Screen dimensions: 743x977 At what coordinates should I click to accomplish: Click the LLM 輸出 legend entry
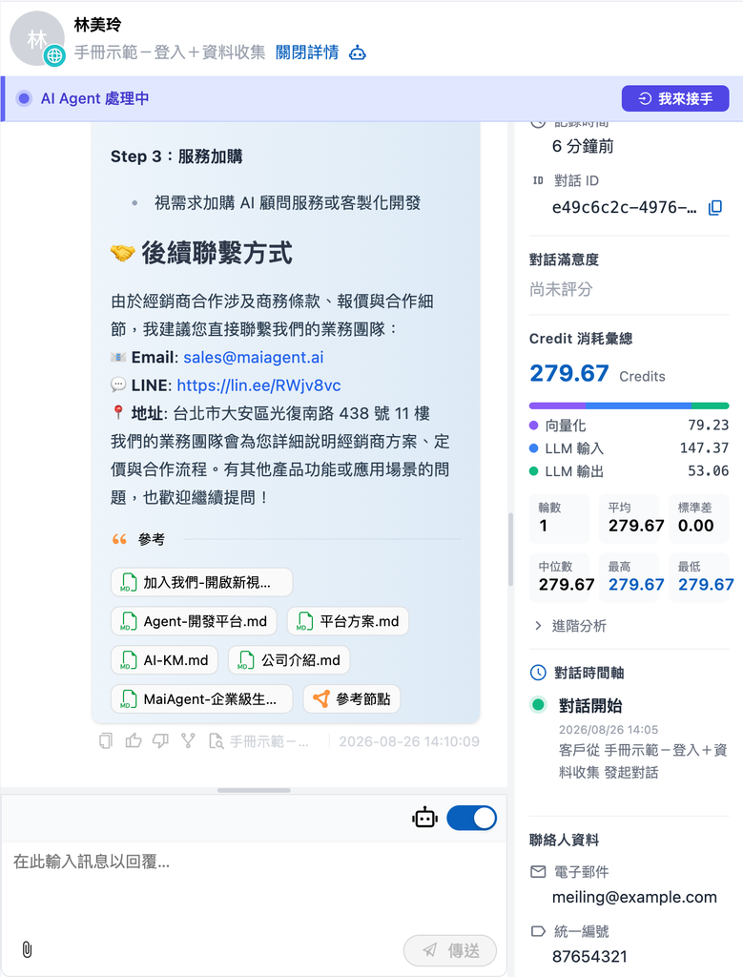[x=629, y=471]
